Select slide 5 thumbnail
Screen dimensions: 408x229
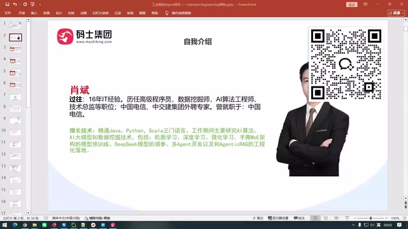click(15, 73)
